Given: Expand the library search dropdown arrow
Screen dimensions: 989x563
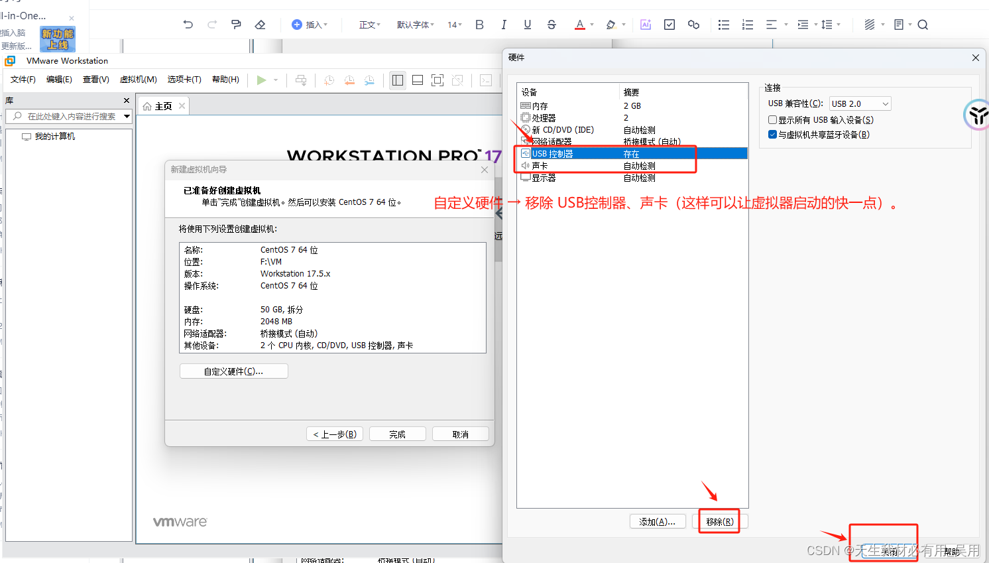Looking at the screenshot, I should (127, 116).
